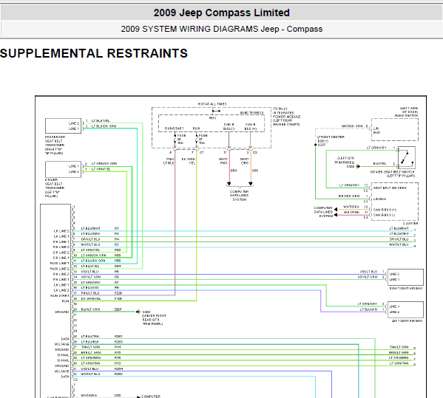443x398 pixels.
Task: Click the passenger seat belt tensioner box
Action: [63, 126]
